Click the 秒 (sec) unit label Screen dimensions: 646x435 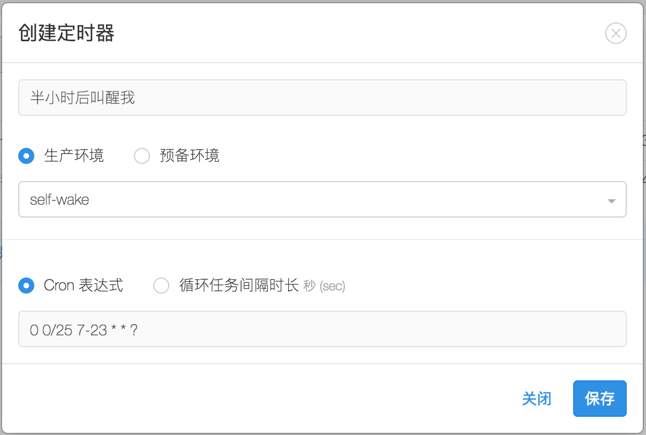324,286
